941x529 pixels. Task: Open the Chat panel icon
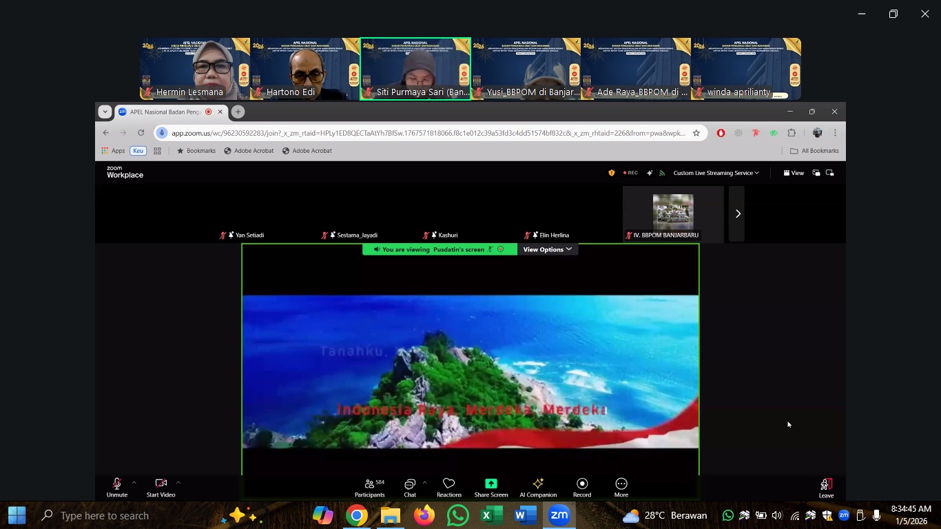410,484
